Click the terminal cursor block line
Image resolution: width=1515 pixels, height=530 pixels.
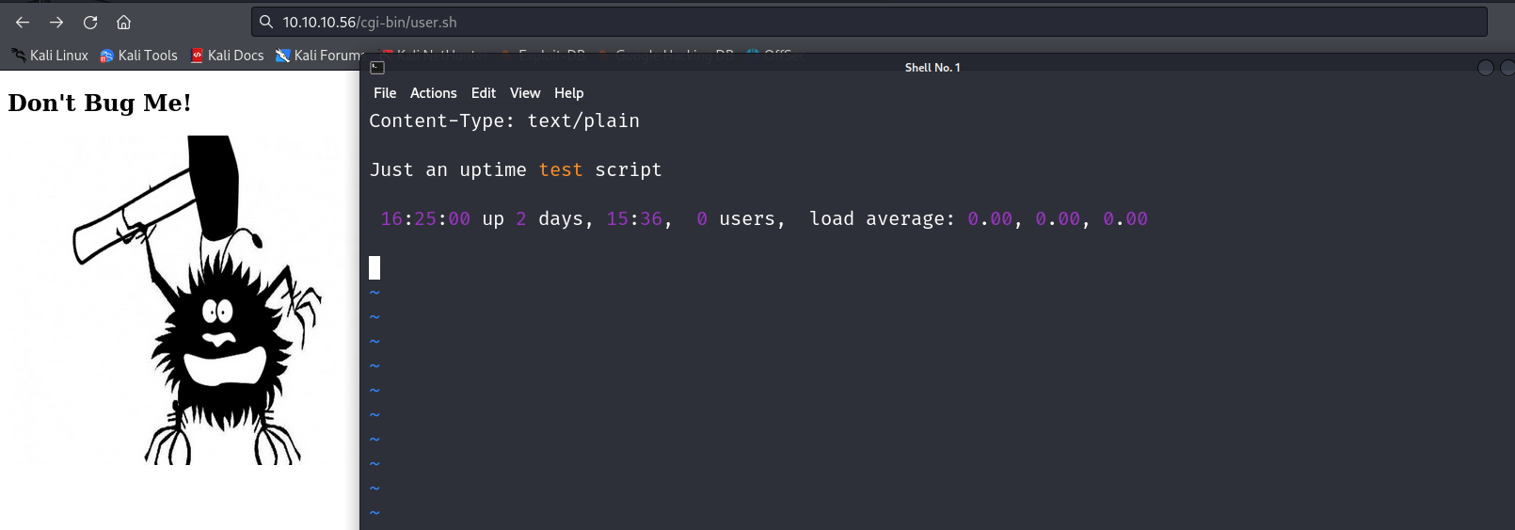tap(375, 268)
